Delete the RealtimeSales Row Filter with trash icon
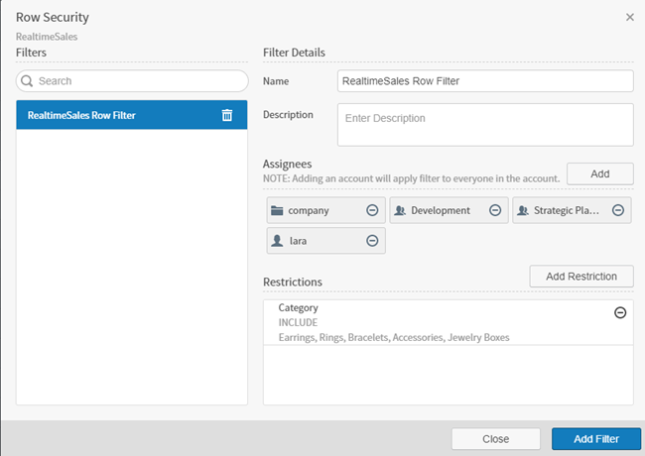 pyautogui.click(x=227, y=116)
